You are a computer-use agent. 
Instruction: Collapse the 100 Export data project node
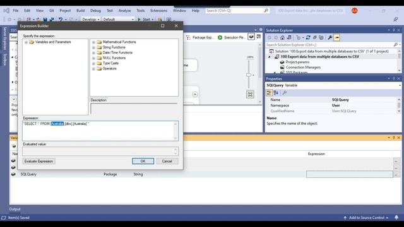pos(270,57)
